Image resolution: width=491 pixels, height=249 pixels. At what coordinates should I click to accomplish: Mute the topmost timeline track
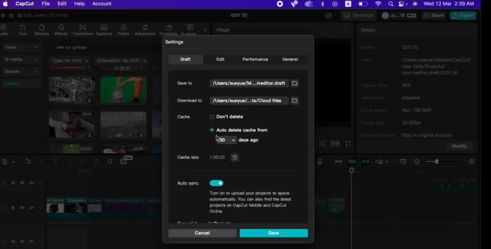tap(31, 183)
